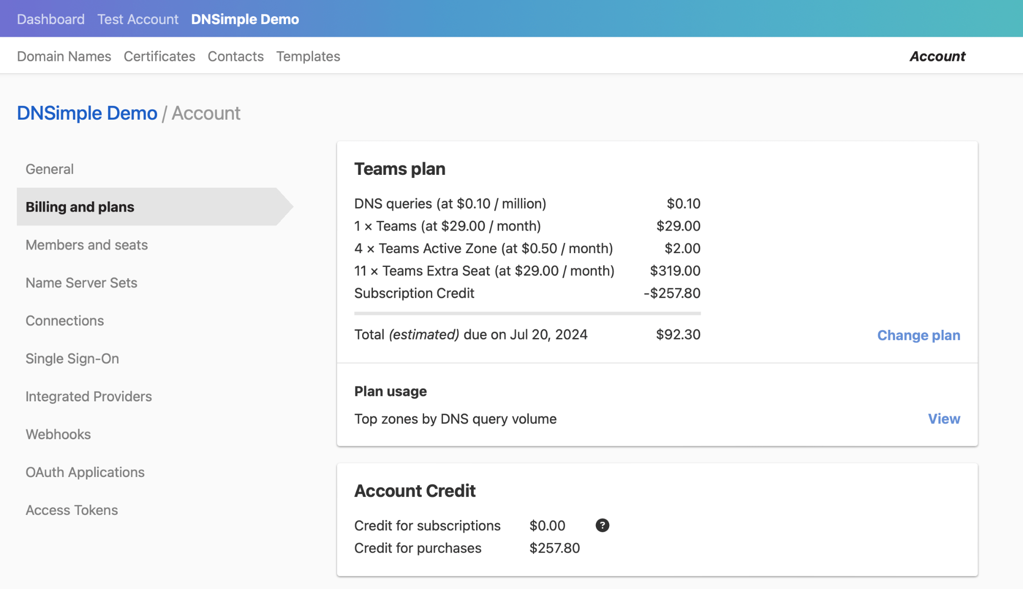Click the Plan usage heading
Image resolution: width=1023 pixels, height=589 pixels.
pos(391,391)
